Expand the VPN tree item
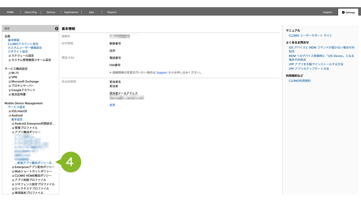Image resolution: width=361 pixels, height=203 pixels. 10,77
